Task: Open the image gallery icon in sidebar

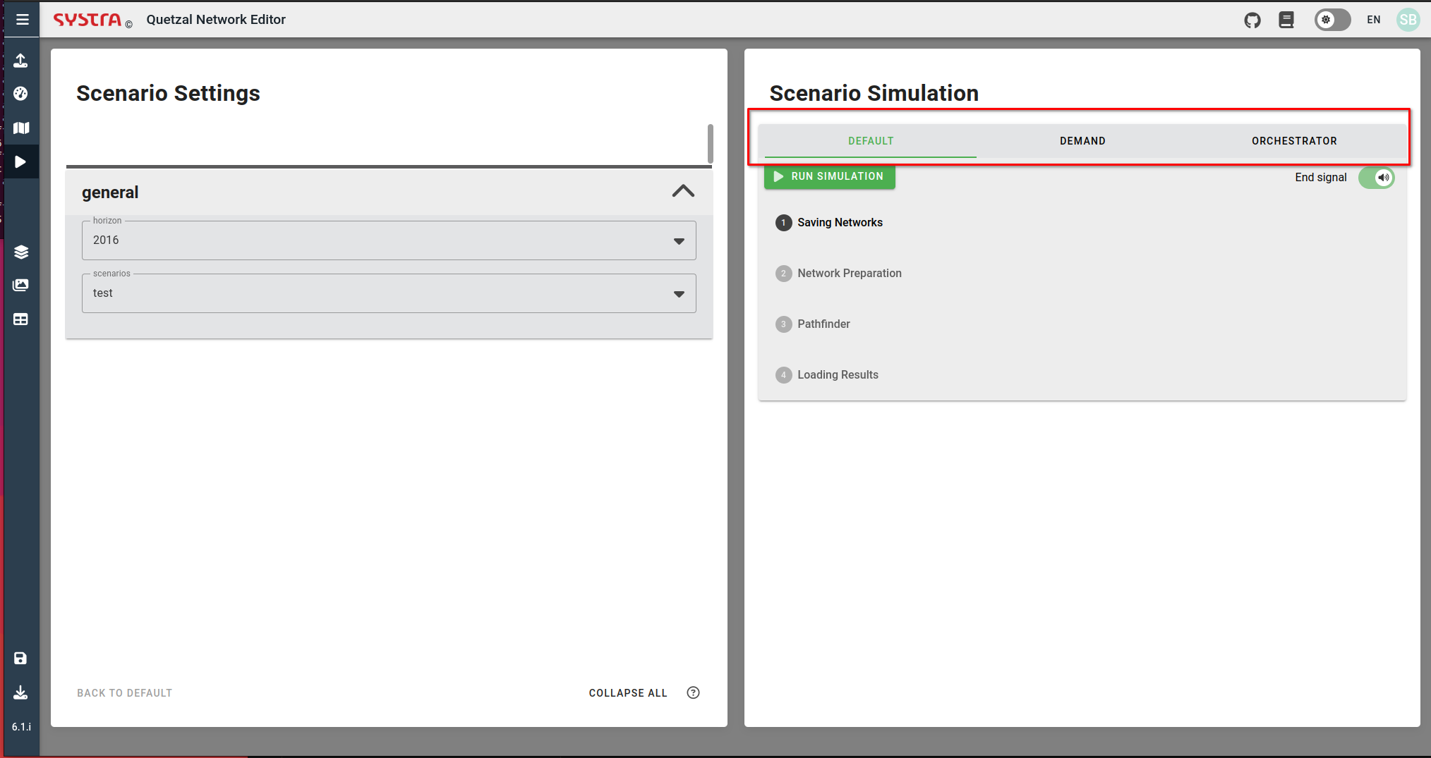Action: [x=21, y=286]
